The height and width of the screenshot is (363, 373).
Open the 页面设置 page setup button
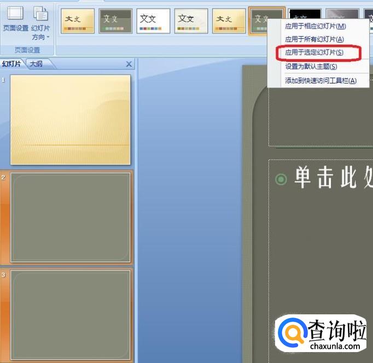coord(15,19)
